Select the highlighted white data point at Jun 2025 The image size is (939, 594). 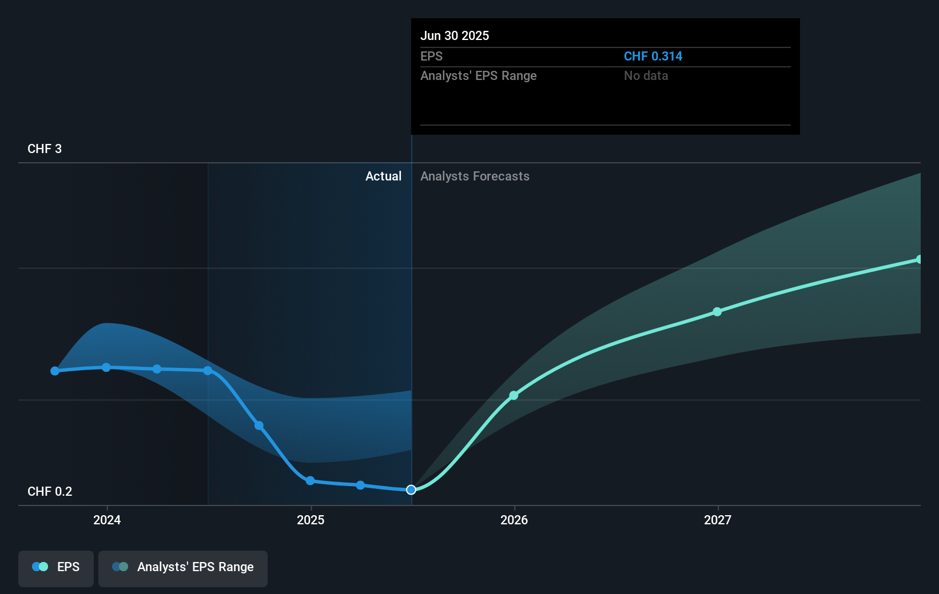click(x=410, y=489)
